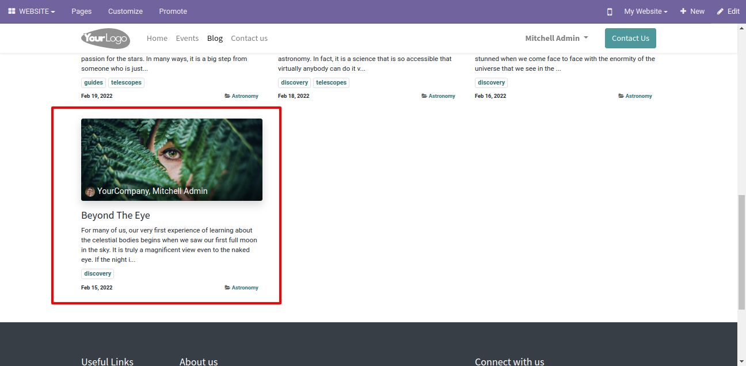
Task: Select discovery tag under Beyond The Eye
Action: 97,274
